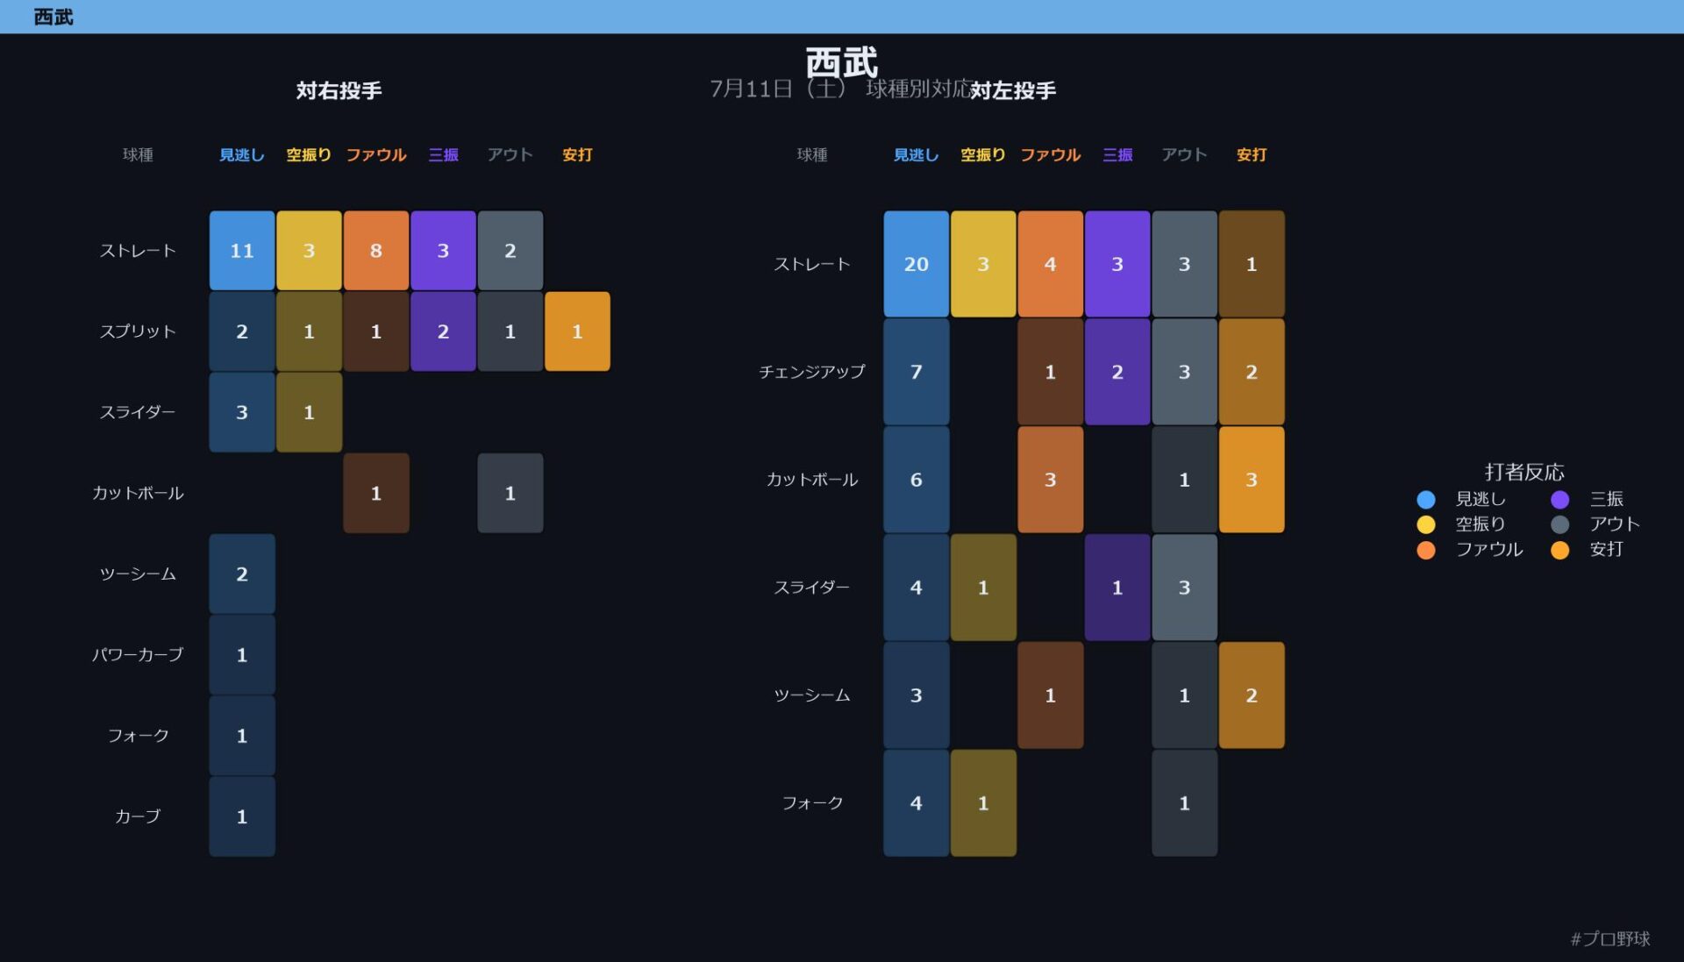Click the 空振り cell for 対左投手 フォーク
This screenshot has height=962, width=1684.
click(983, 803)
